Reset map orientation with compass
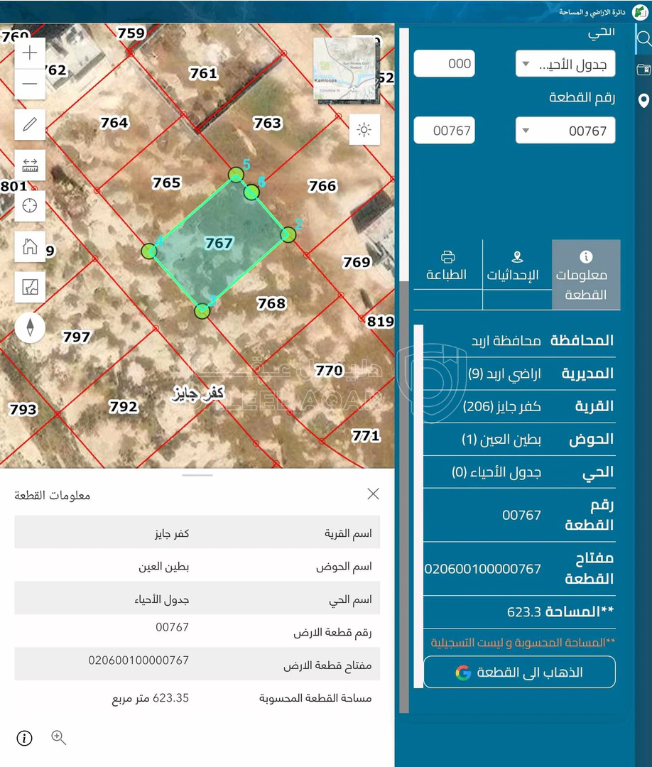 30,327
